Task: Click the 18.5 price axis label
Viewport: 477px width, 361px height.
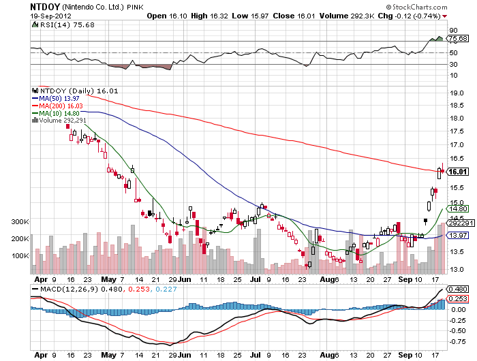Action: [457, 105]
